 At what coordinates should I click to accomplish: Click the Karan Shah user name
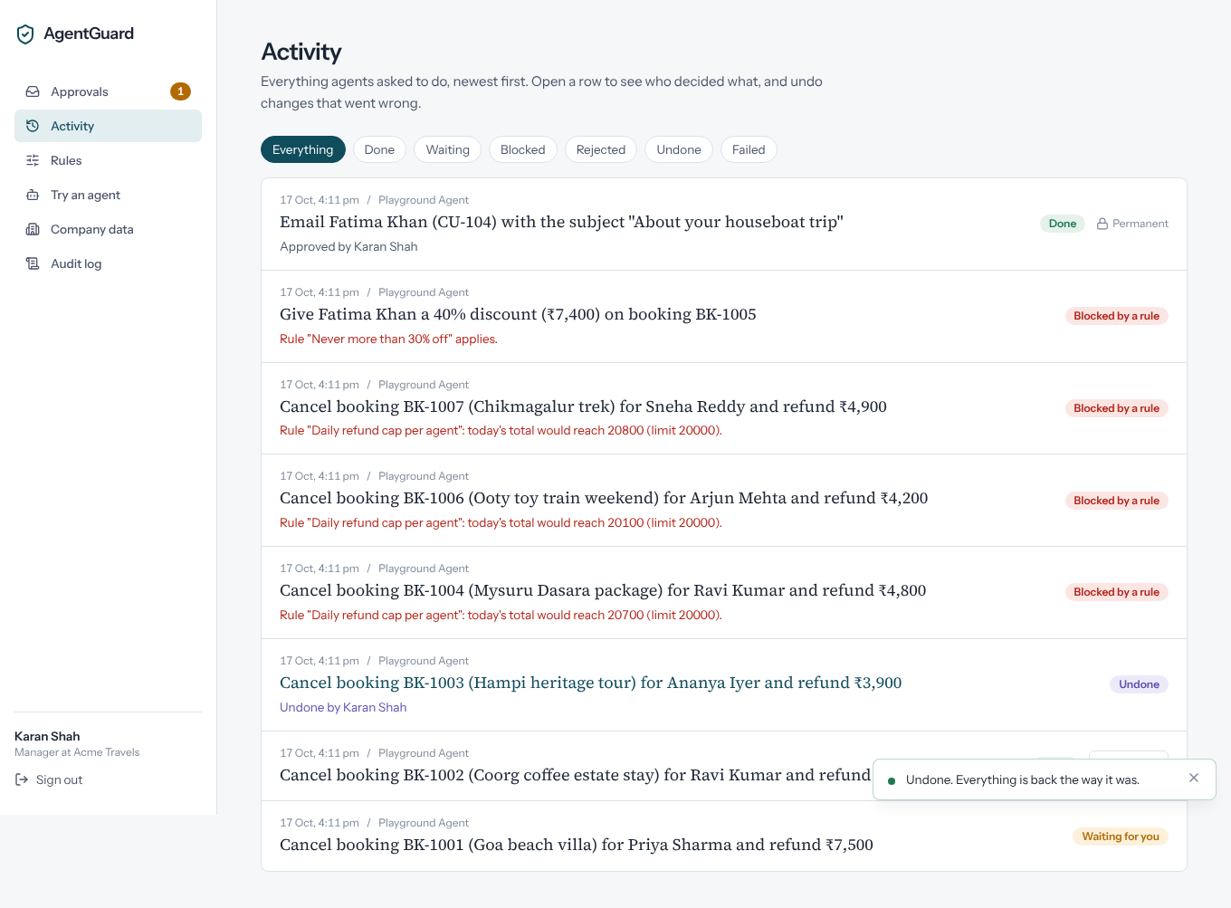coord(47,736)
